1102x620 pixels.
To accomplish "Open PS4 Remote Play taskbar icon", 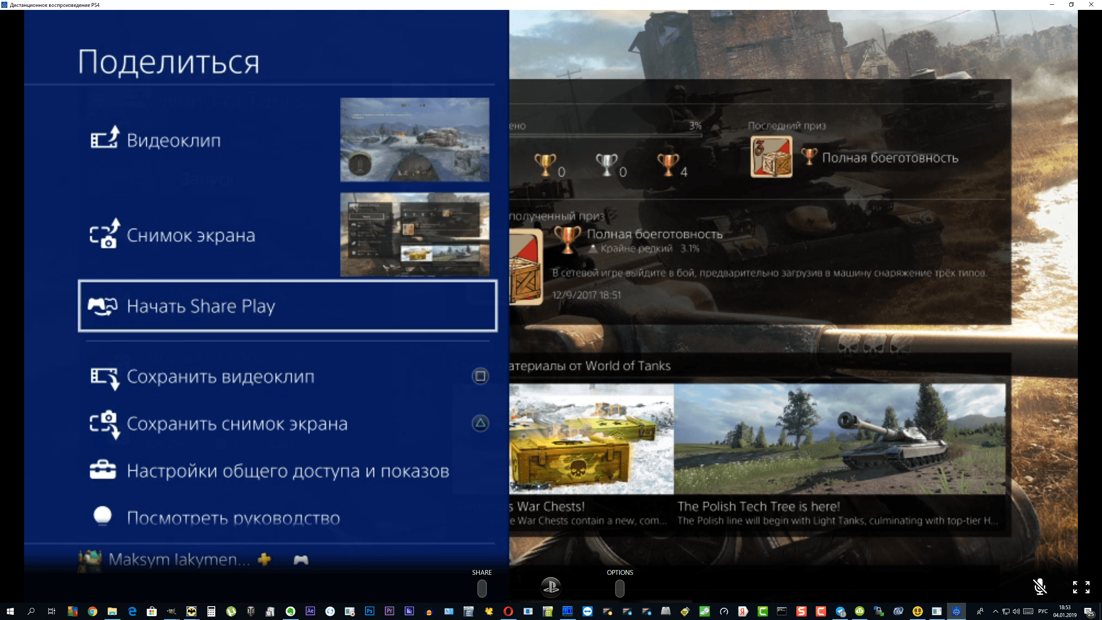I will [957, 611].
